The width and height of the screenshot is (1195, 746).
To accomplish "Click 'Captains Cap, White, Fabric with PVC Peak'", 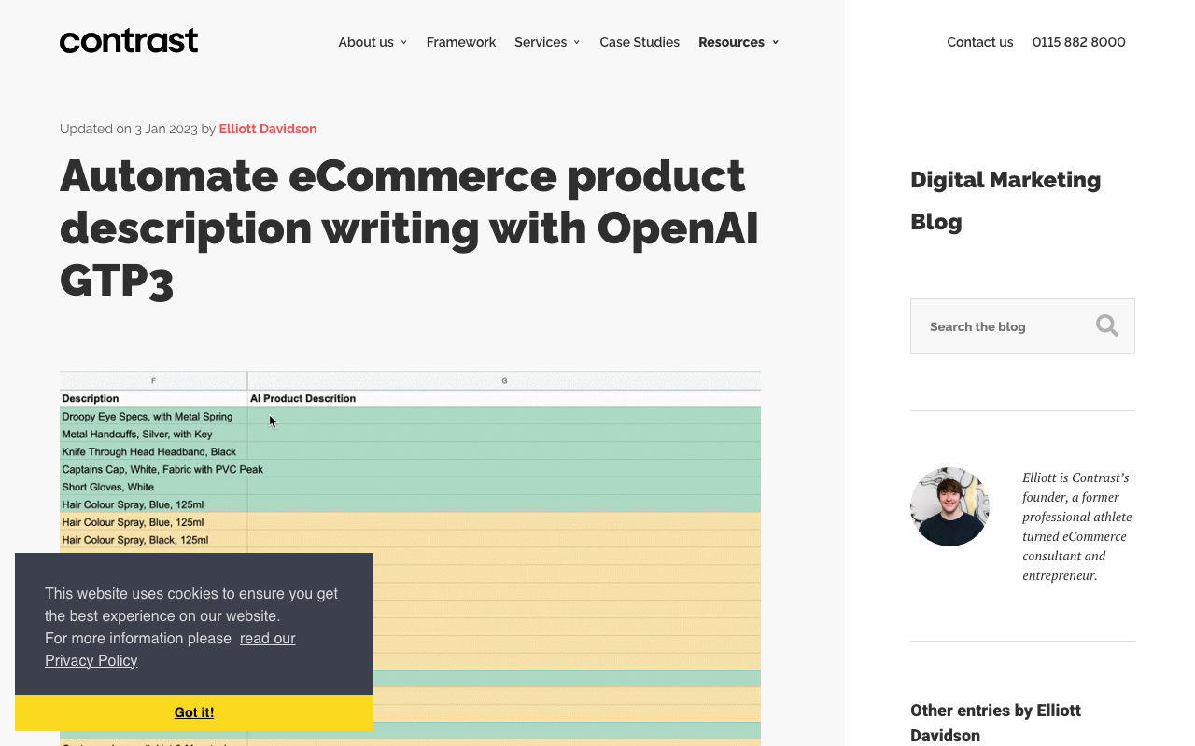I will click(x=162, y=470).
